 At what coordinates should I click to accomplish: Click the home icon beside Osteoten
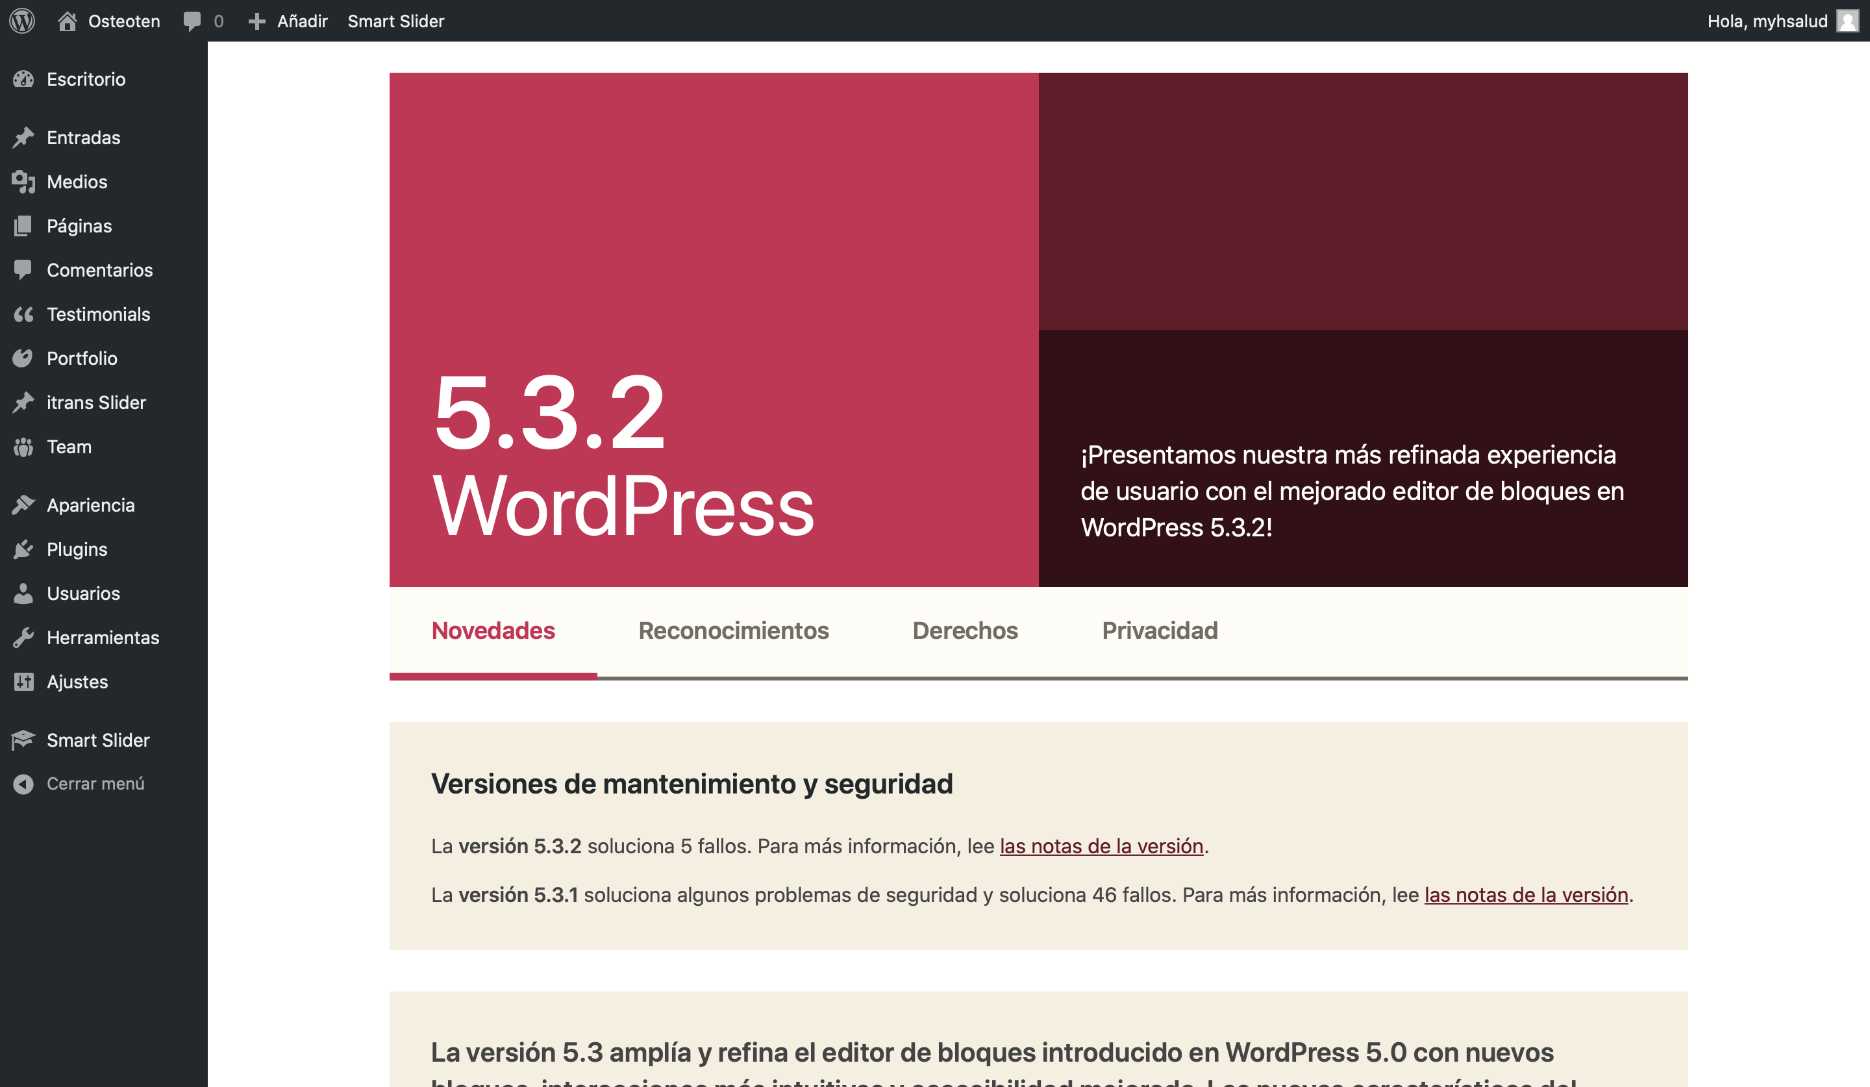click(68, 21)
